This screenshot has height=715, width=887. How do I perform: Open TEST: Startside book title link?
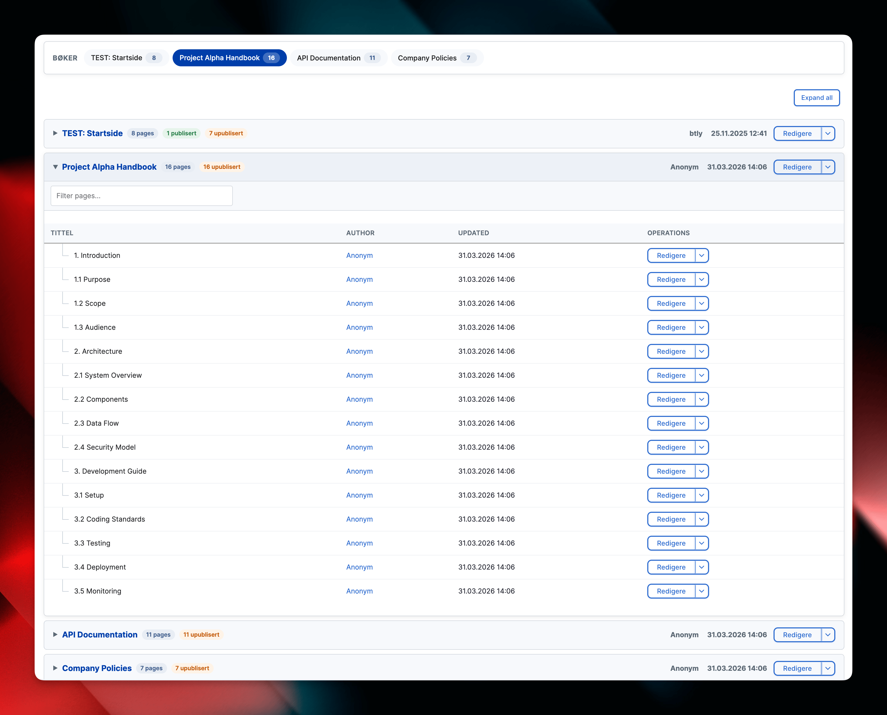pyautogui.click(x=92, y=133)
